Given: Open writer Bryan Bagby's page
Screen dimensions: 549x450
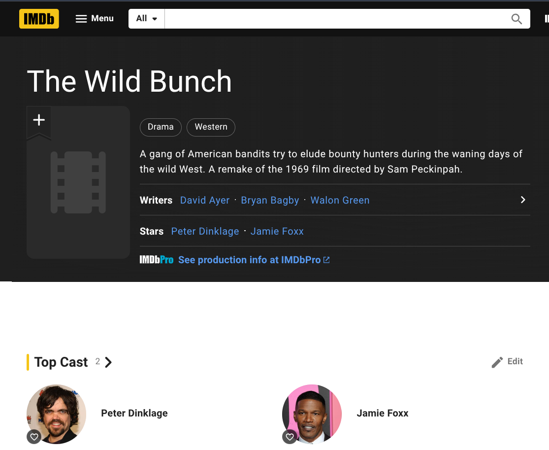Looking at the screenshot, I should 270,200.
